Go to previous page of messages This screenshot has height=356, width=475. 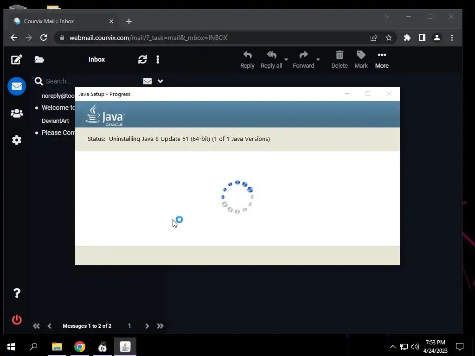pyautogui.click(x=49, y=326)
